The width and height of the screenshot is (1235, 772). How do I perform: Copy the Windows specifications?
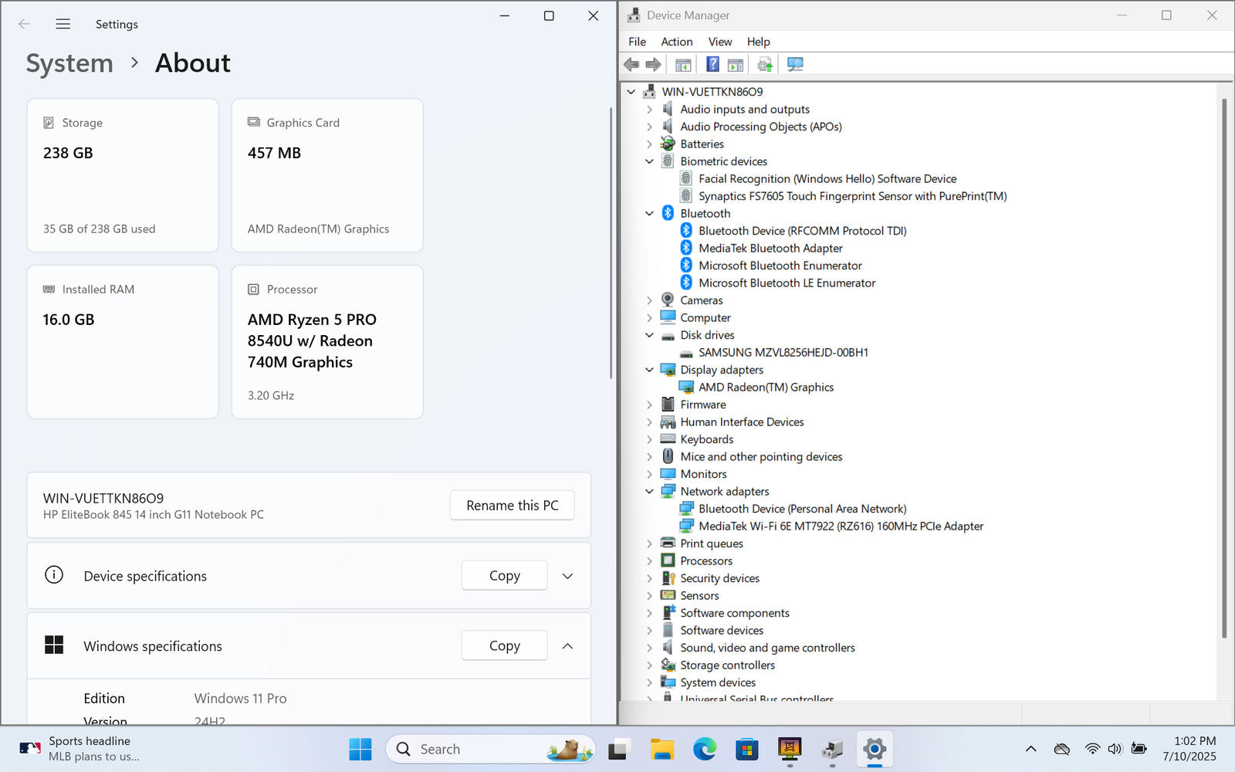tap(504, 646)
